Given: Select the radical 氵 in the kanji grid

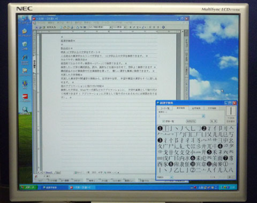Looking at the screenshot, I should 209,128.
